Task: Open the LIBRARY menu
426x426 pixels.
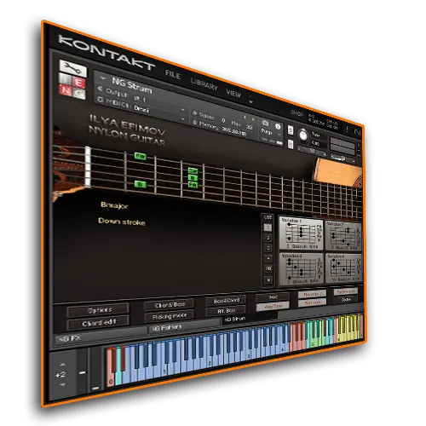Action: pos(204,84)
